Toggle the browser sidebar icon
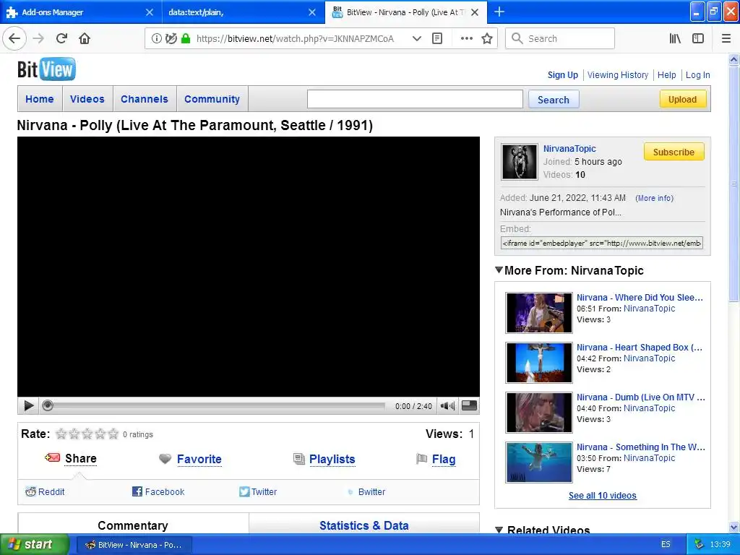This screenshot has height=555, width=740. [698, 39]
